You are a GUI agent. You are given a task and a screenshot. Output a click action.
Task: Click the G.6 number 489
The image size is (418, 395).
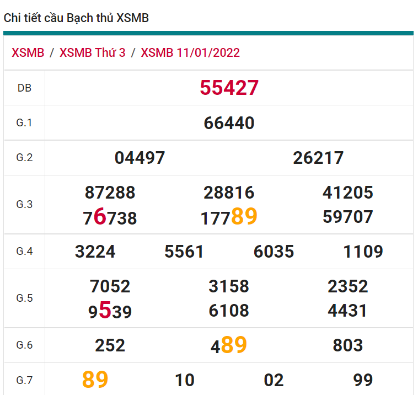(229, 346)
